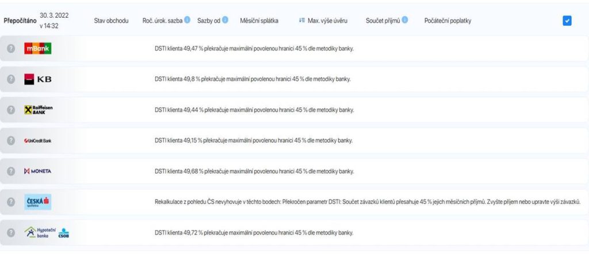Click the question mark icon beside MONETA
This screenshot has width=589, height=254.
click(x=11, y=171)
